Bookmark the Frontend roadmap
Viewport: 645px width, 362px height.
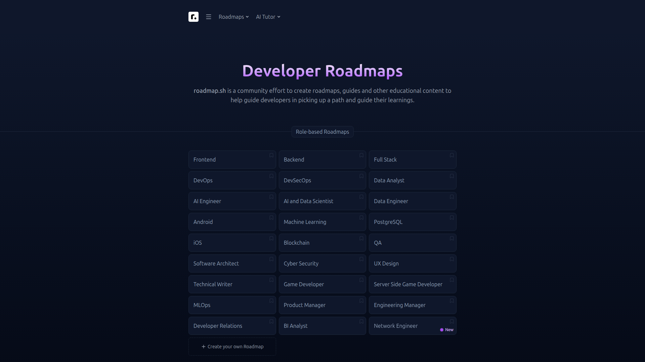point(271,155)
